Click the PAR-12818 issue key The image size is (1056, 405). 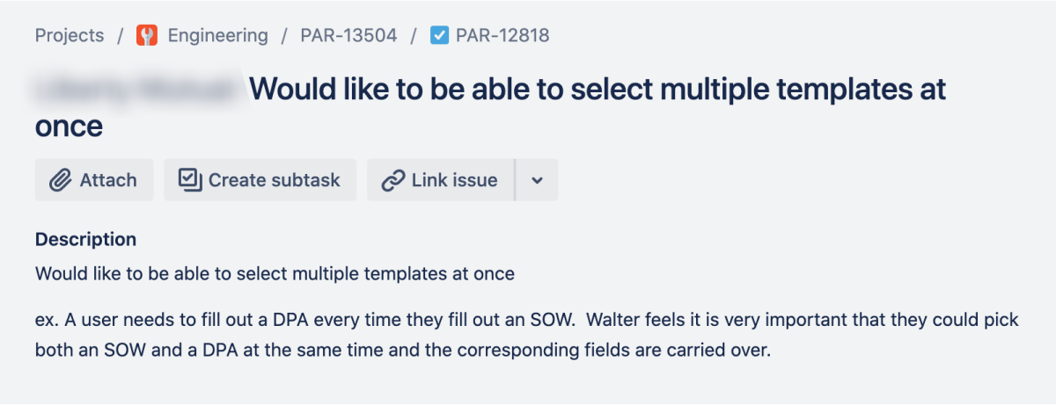coord(502,36)
